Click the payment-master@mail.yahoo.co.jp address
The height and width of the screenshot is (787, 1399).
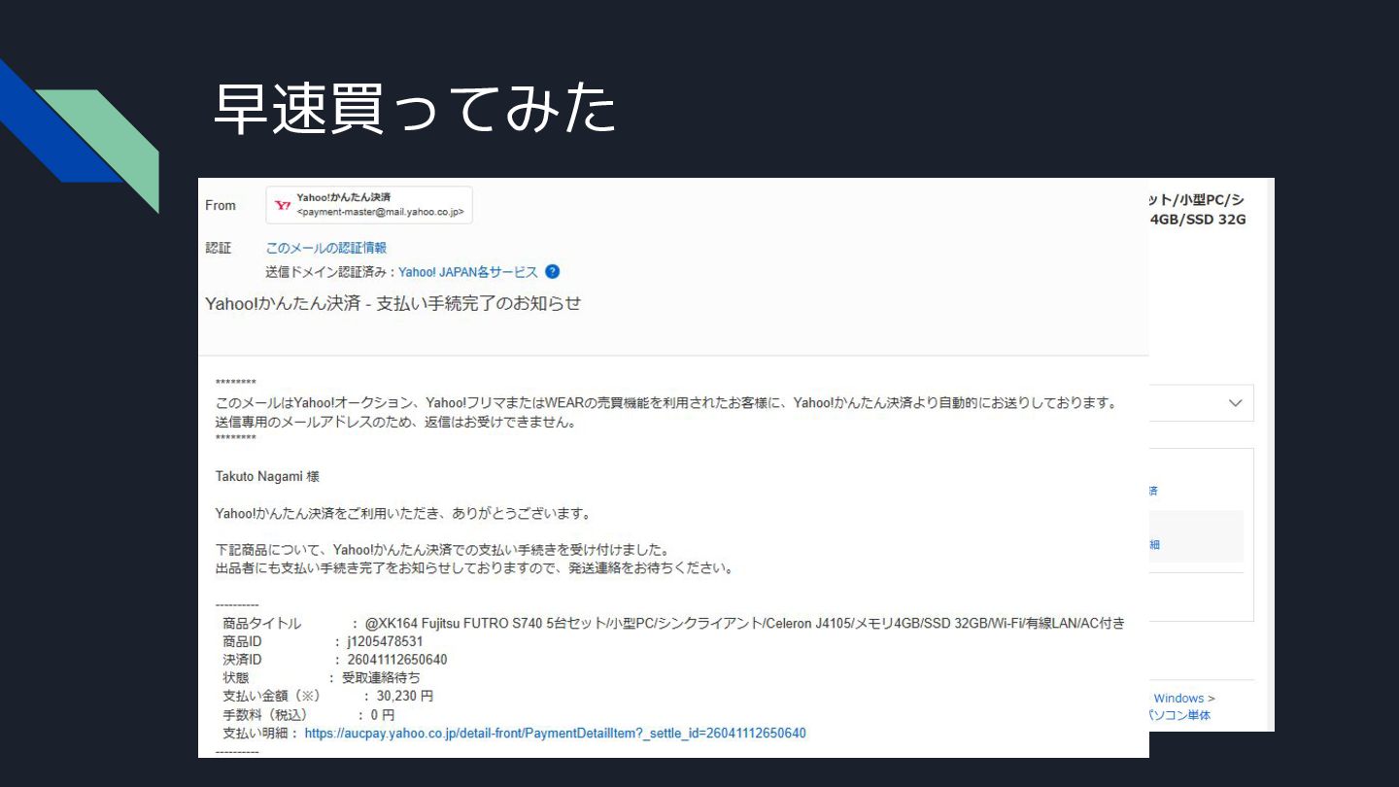pos(380,212)
